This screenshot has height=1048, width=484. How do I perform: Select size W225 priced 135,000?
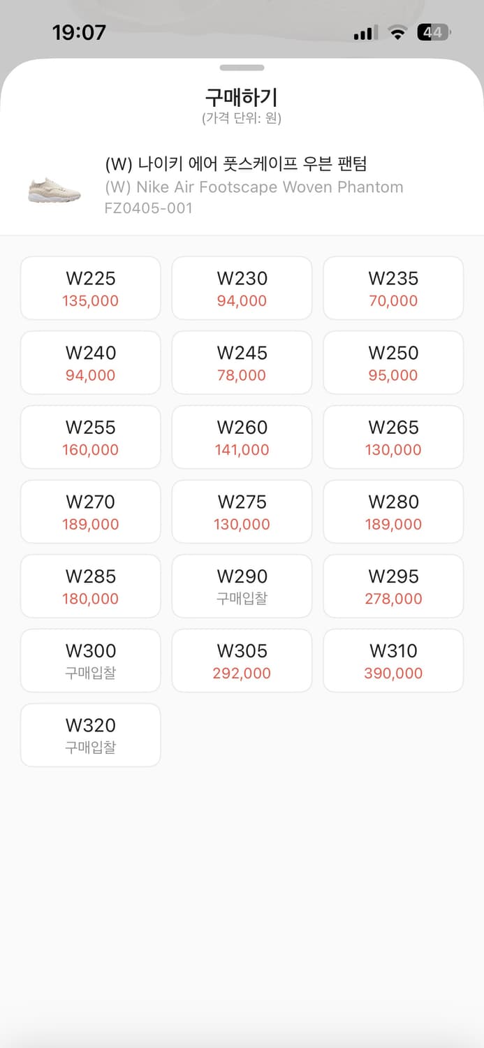coord(90,288)
